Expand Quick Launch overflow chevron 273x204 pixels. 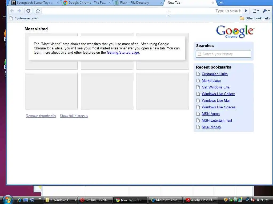[x=39, y=199]
